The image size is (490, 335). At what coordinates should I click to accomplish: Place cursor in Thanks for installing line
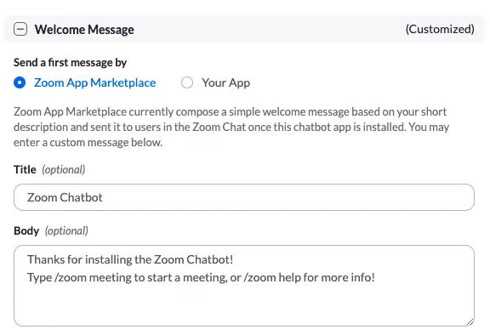[x=130, y=259]
